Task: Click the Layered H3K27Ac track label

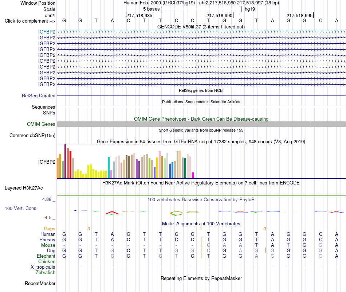Action: click(x=24, y=188)
